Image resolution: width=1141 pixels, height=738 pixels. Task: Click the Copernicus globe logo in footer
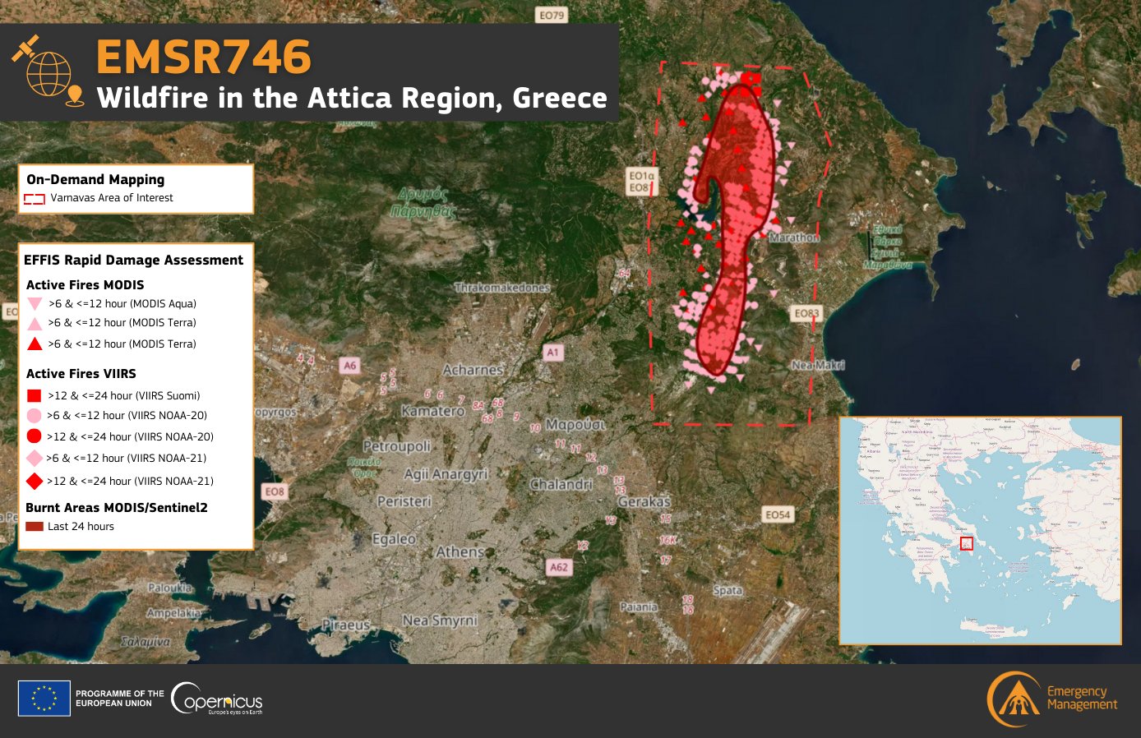186,699
